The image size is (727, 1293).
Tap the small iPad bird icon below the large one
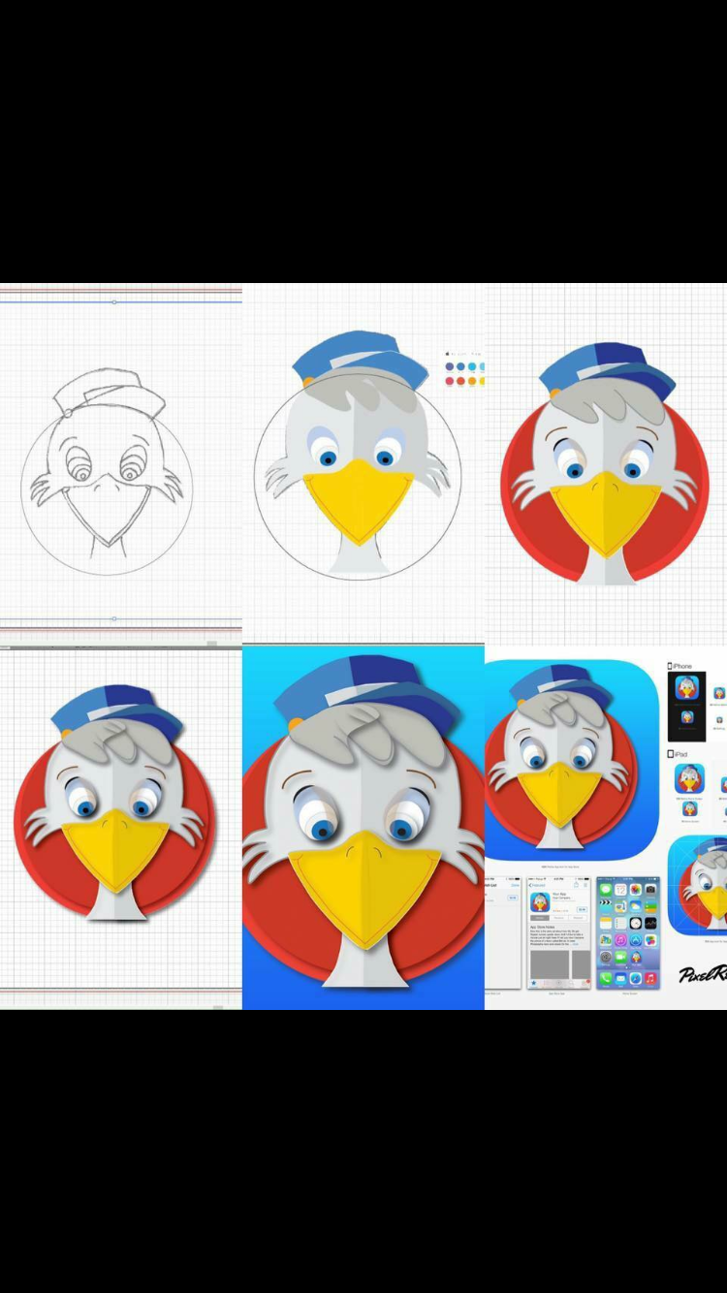pyautogui.click(x=689, y=808)
